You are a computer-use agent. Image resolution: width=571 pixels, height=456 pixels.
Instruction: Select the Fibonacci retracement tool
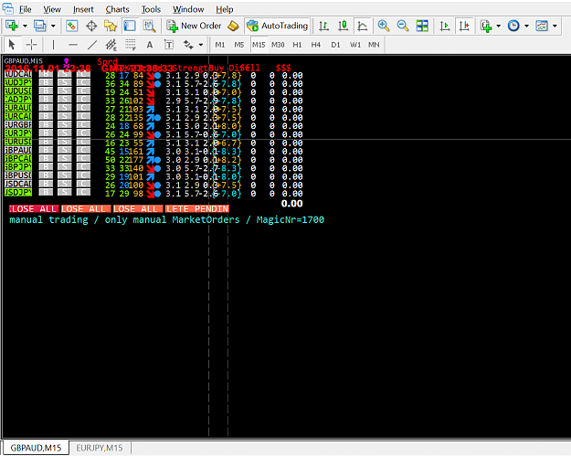(x=131, y=45)
